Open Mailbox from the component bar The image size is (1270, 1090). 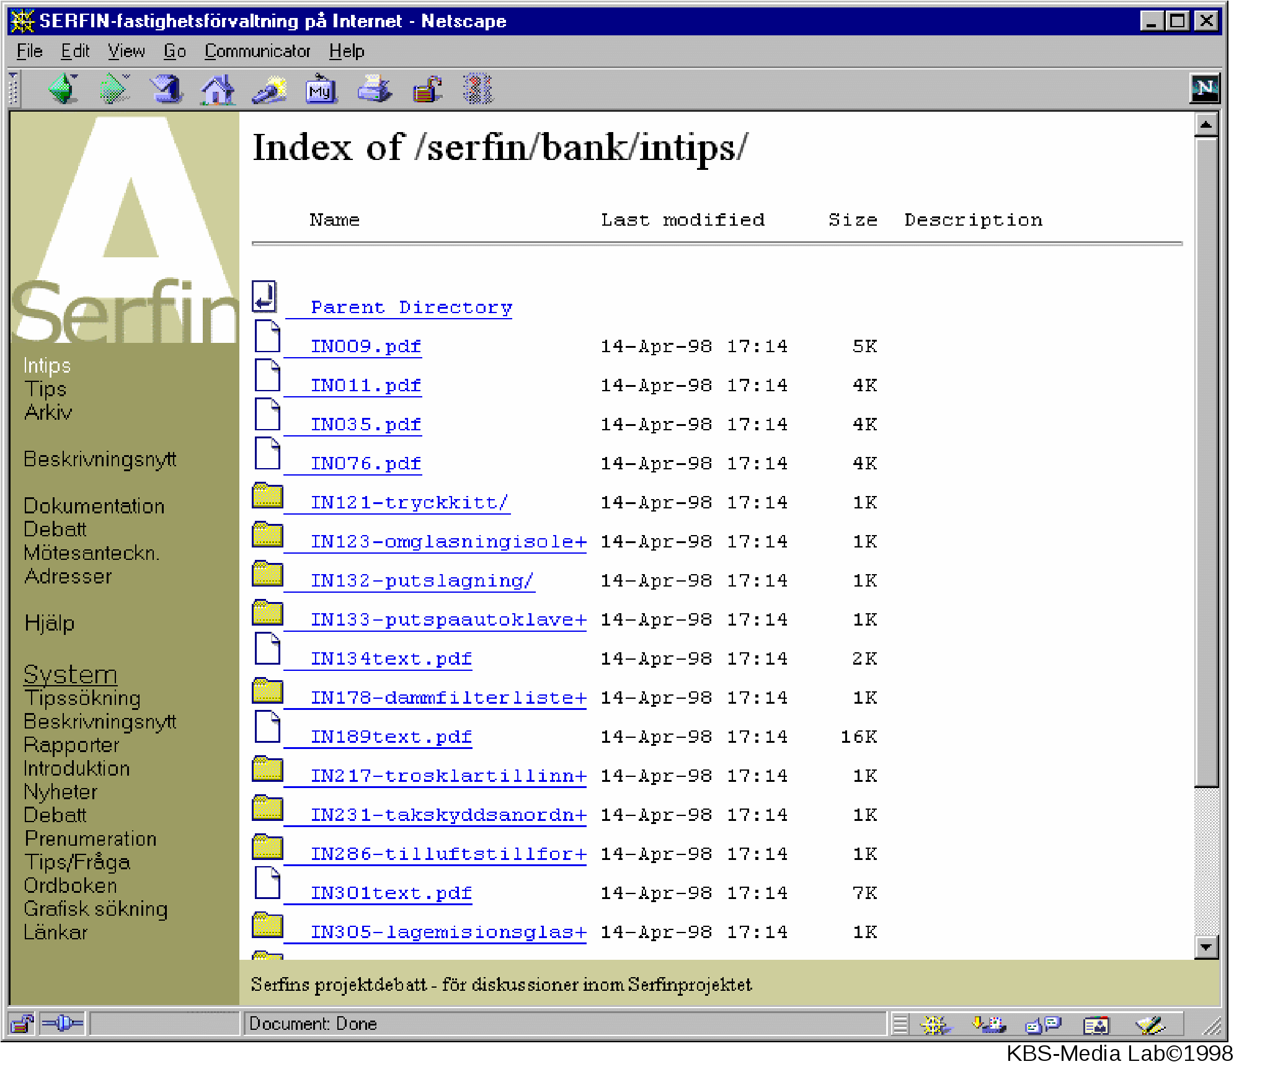coord(990,1024)
